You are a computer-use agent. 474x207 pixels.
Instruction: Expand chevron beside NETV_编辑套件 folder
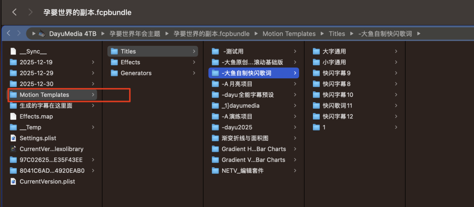295,170
